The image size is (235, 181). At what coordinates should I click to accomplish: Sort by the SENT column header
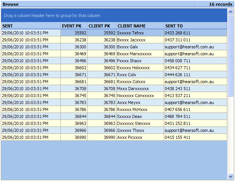point(31,26)
